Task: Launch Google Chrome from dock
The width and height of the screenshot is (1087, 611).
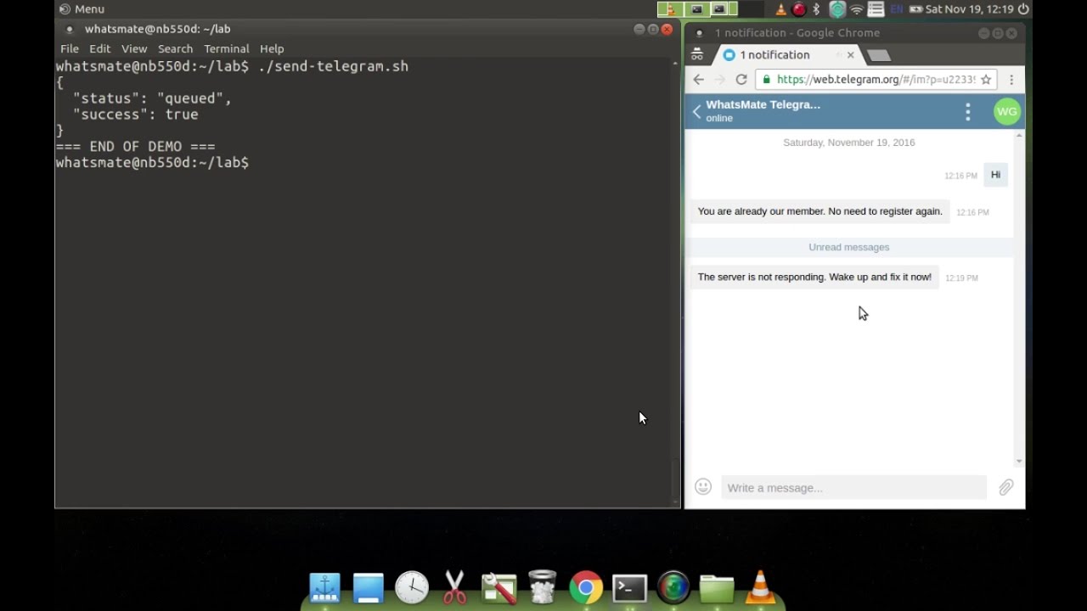Action: click(586, 588)
